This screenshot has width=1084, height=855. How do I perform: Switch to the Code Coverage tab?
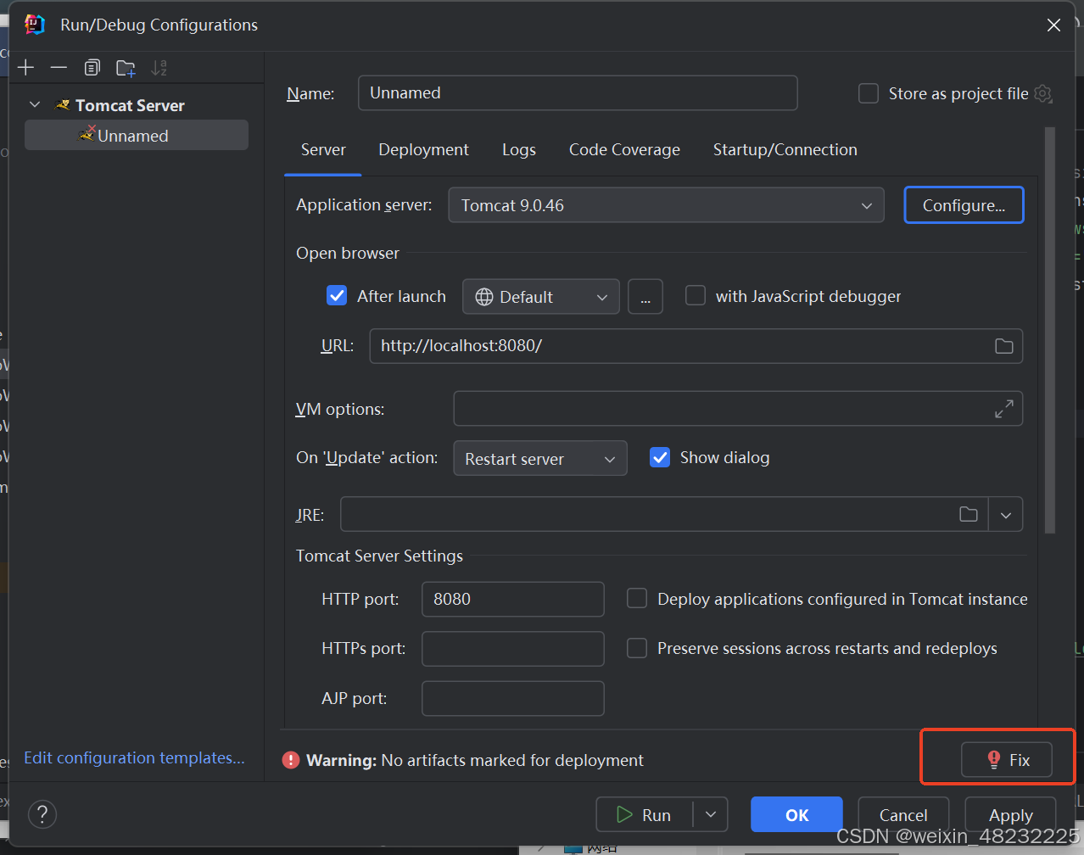coord(624,150)
